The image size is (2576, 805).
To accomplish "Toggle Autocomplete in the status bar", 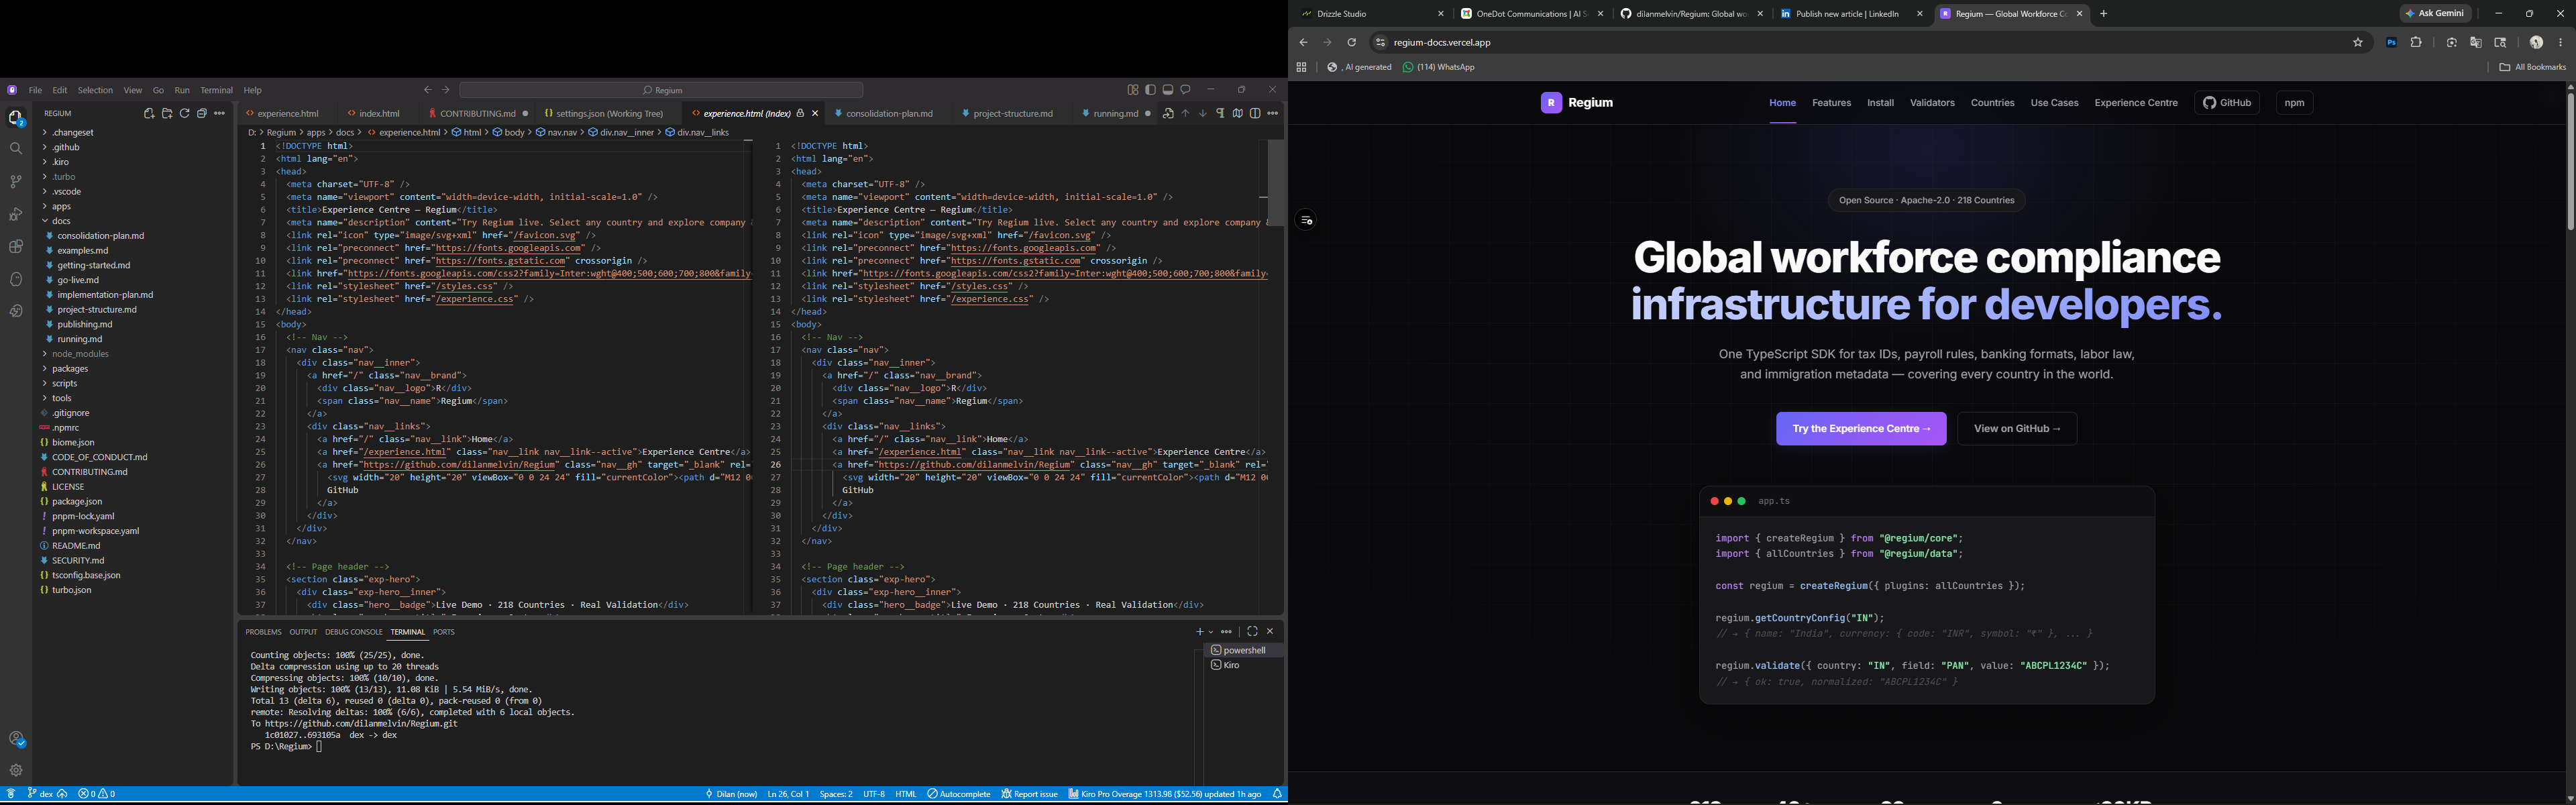I will (x=958, y=794).
